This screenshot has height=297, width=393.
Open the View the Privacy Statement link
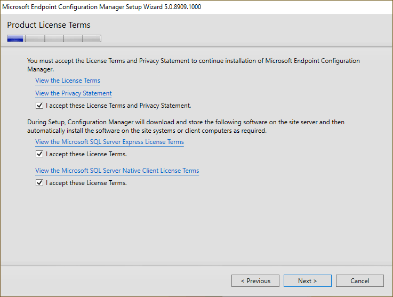pyautogui.click(x=74, y=93)
